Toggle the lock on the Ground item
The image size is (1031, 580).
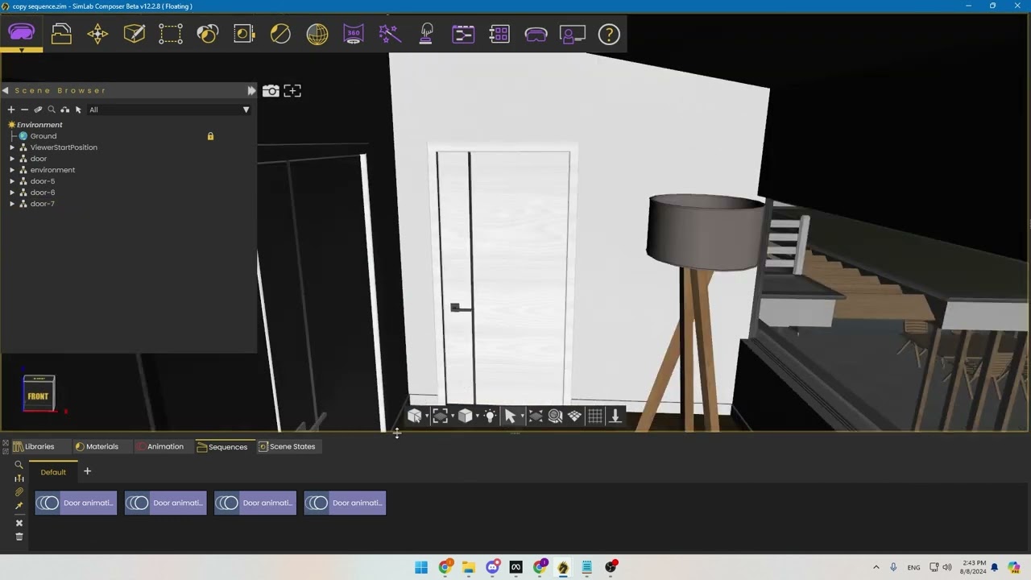pyautogui.click(x=210, y=136)
